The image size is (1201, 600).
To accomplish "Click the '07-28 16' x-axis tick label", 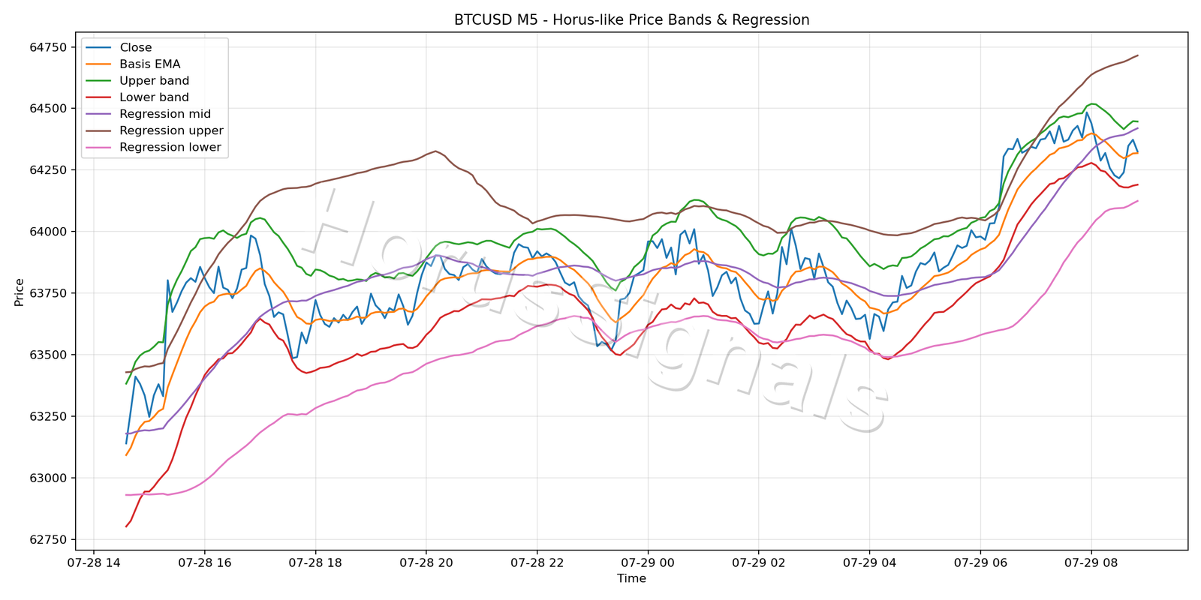I will click(x=204, y=562).
